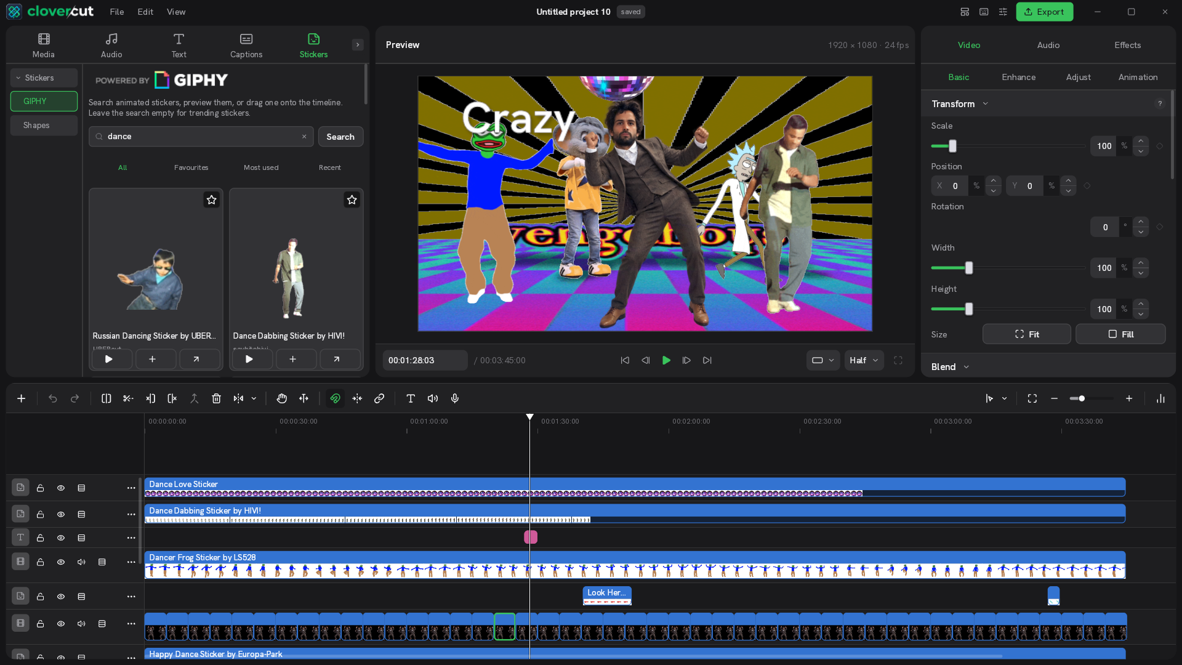Toggle visibility of the text track

pyautogui.click(x=61, y=538)
